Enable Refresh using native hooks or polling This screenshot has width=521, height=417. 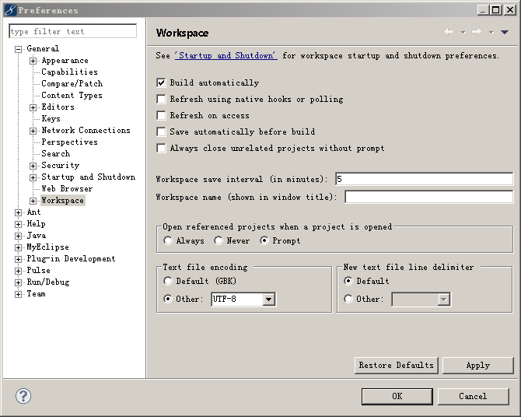(161, 99)
